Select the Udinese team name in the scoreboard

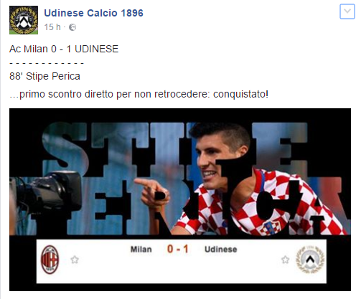click(221, 250)
